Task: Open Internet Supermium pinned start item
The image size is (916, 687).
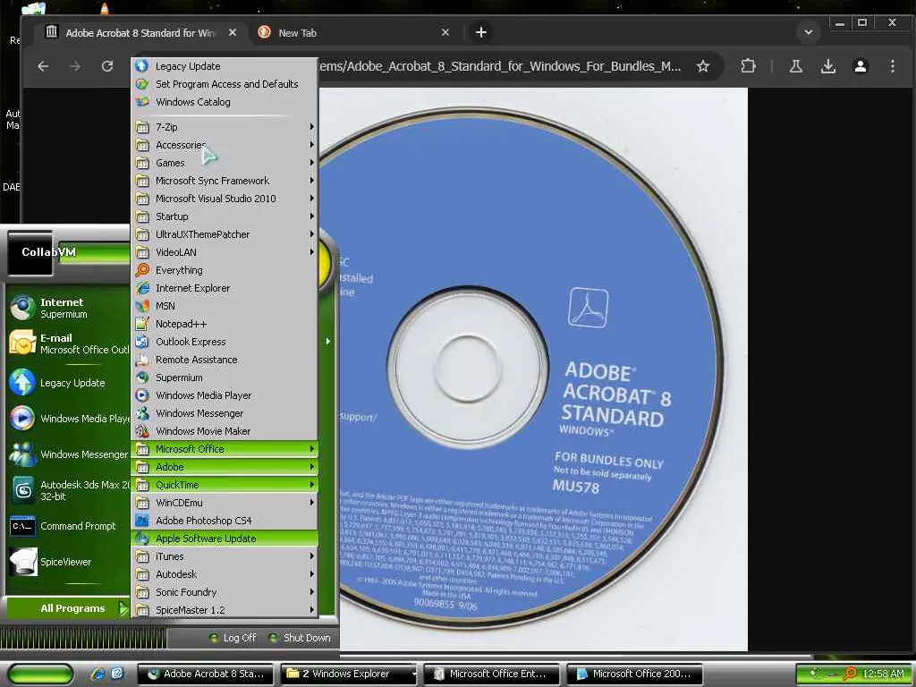Action: [x=68, y=308]
